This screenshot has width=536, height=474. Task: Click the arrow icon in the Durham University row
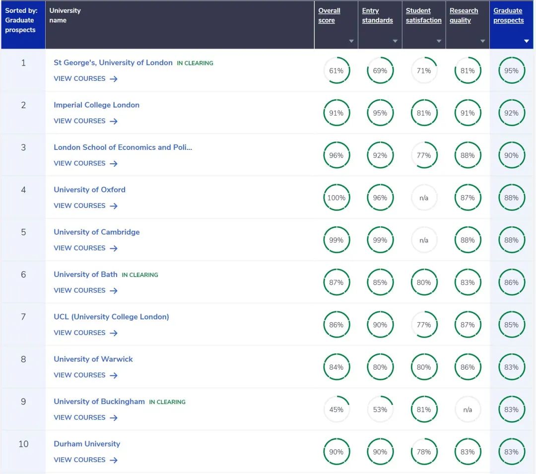(114, 460)
